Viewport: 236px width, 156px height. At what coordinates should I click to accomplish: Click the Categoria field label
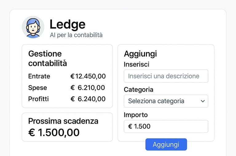tap(138, 90)
